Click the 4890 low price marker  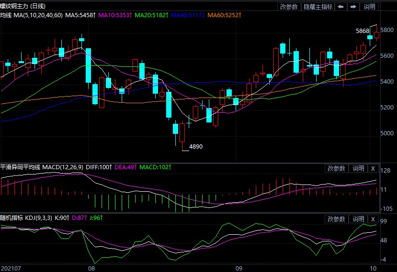point(196,147)
